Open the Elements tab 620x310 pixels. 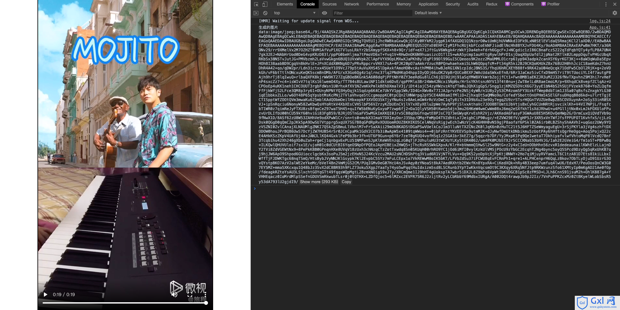pyautogui.click(x=285, y=4)
